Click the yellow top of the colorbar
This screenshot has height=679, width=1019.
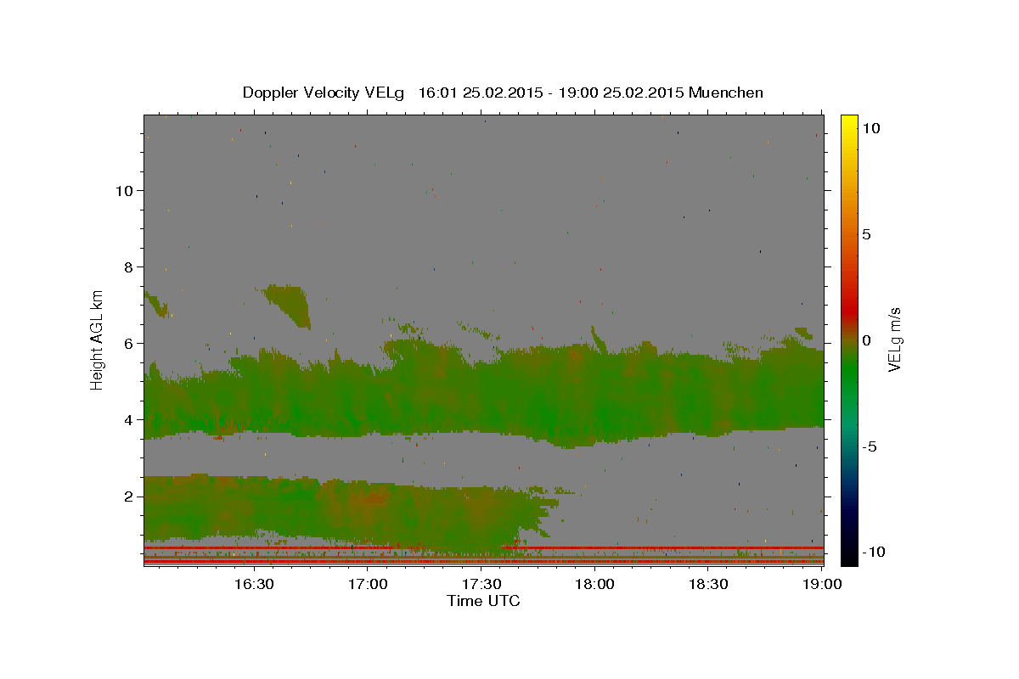[x=848, y=123]
